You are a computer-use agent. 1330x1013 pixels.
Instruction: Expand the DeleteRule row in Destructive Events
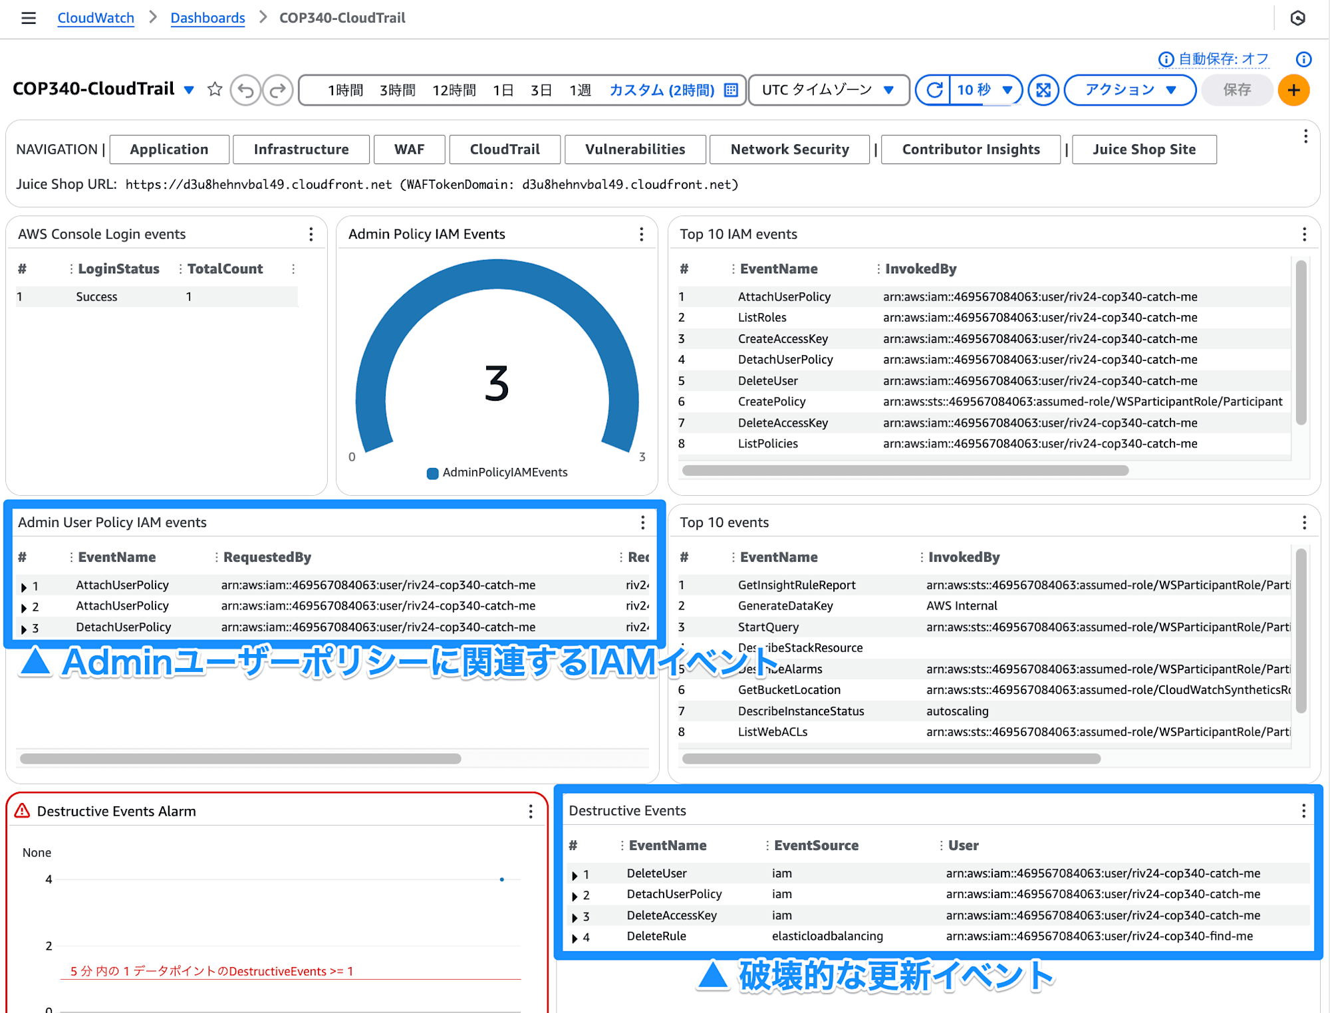click(x=575, y=938)
